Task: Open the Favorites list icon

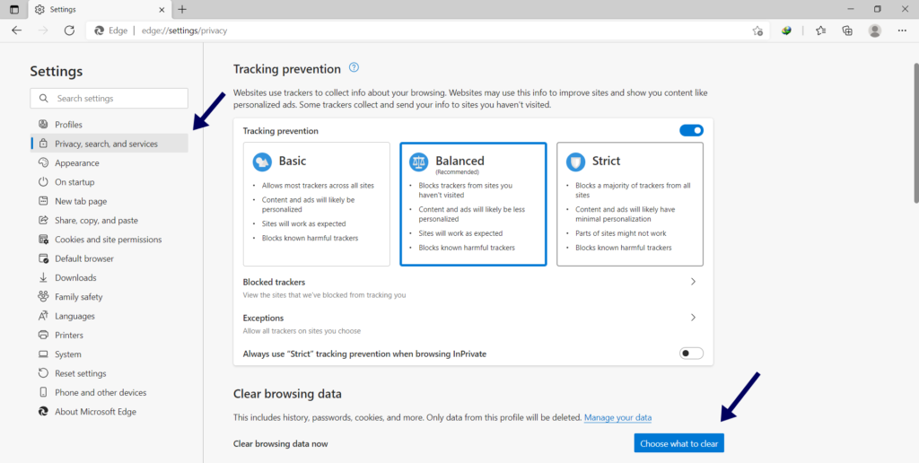Action: pos(820,30)
